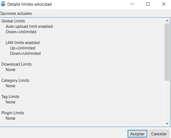Select the Up=Unlimited line
The width and height of the screenshot is (171, 138).
click(x=23, y=48)
